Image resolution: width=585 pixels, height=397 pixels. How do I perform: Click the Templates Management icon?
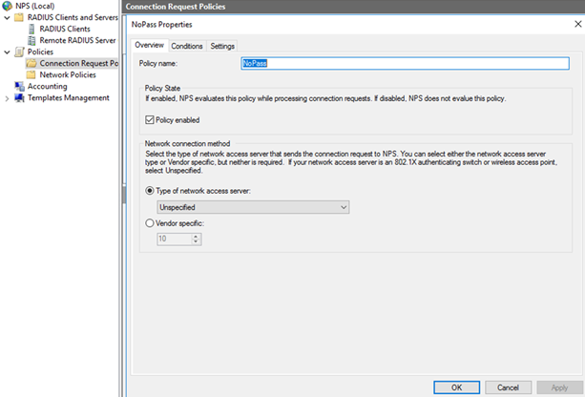click(x=19, y=97)
